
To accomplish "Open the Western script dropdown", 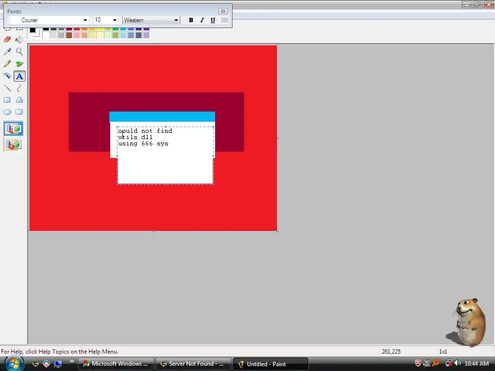I will pos(176,20).
